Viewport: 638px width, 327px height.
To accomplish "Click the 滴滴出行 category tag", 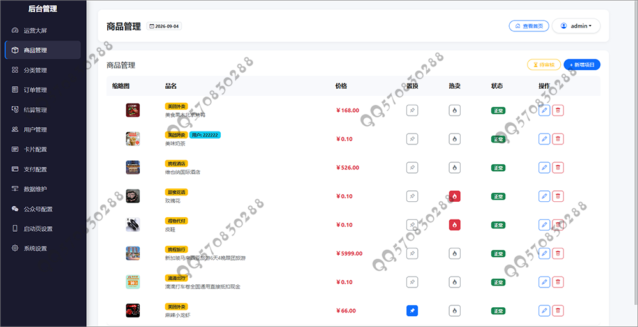I will click(176, 278).
